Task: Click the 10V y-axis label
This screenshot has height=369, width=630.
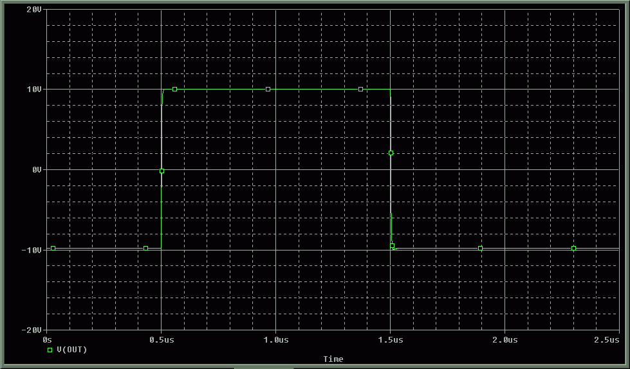Action: tap(34, 90)
